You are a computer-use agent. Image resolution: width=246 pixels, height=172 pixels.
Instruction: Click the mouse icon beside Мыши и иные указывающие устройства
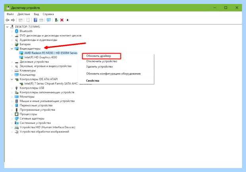17,101
